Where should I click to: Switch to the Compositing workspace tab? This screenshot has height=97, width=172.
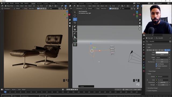pyautogui.click(x=89, y=4)
